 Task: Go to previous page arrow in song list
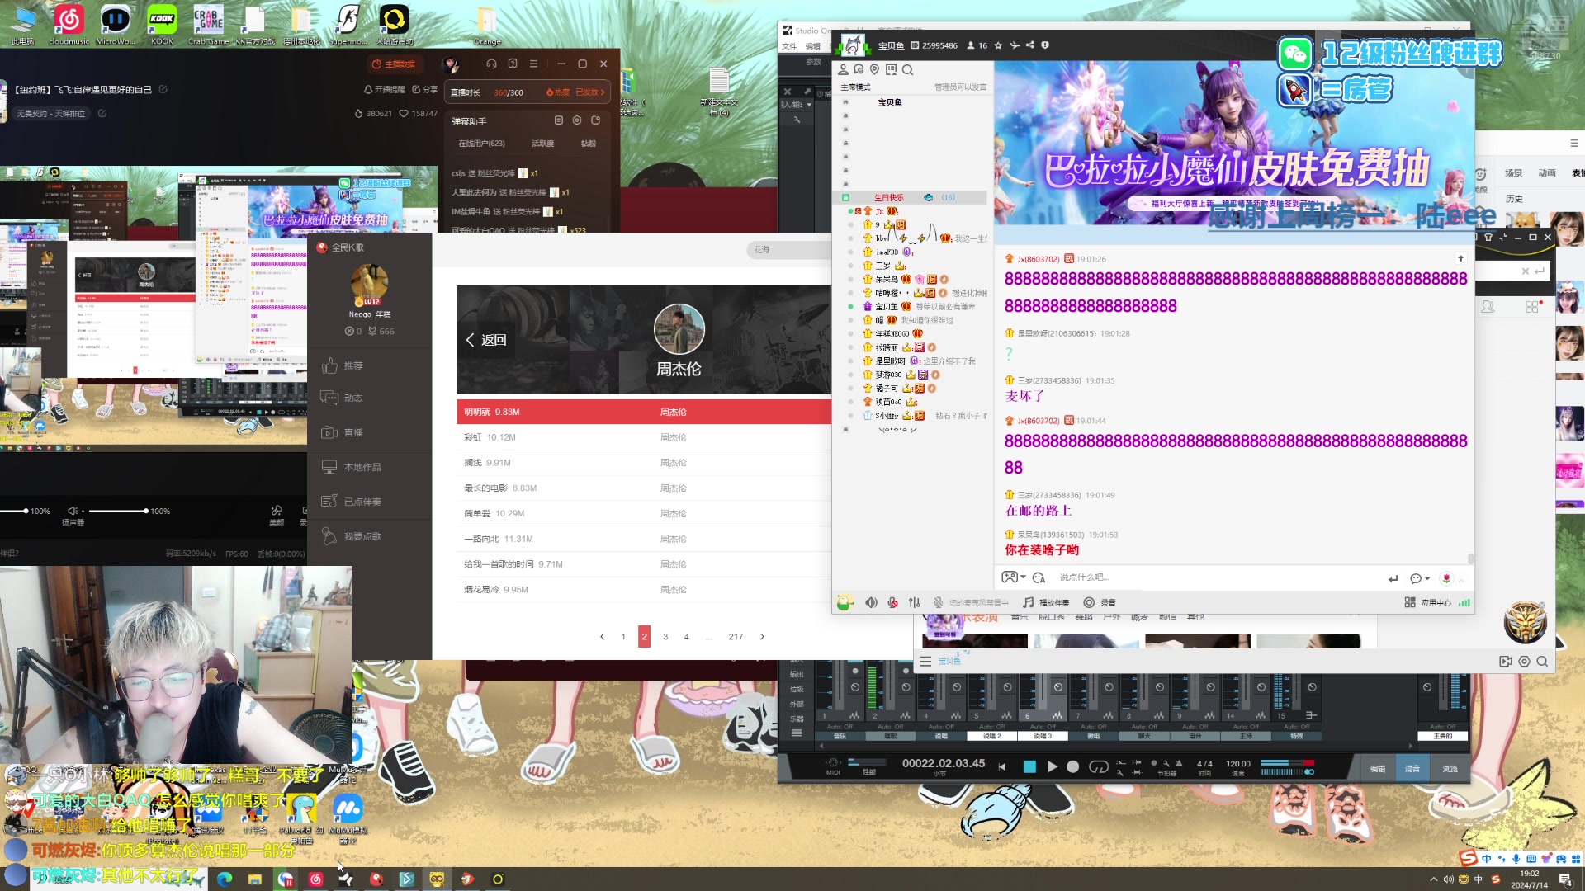tap(603, 637)
